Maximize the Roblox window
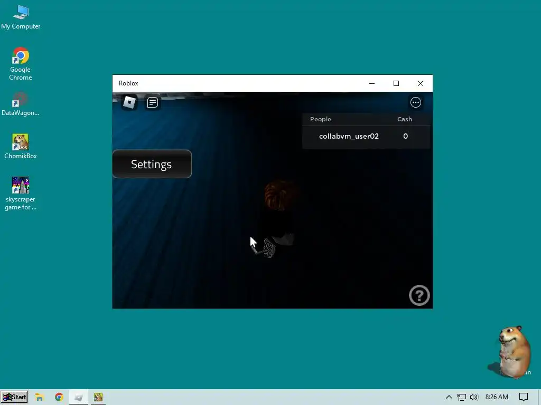 tap(396, 83)
